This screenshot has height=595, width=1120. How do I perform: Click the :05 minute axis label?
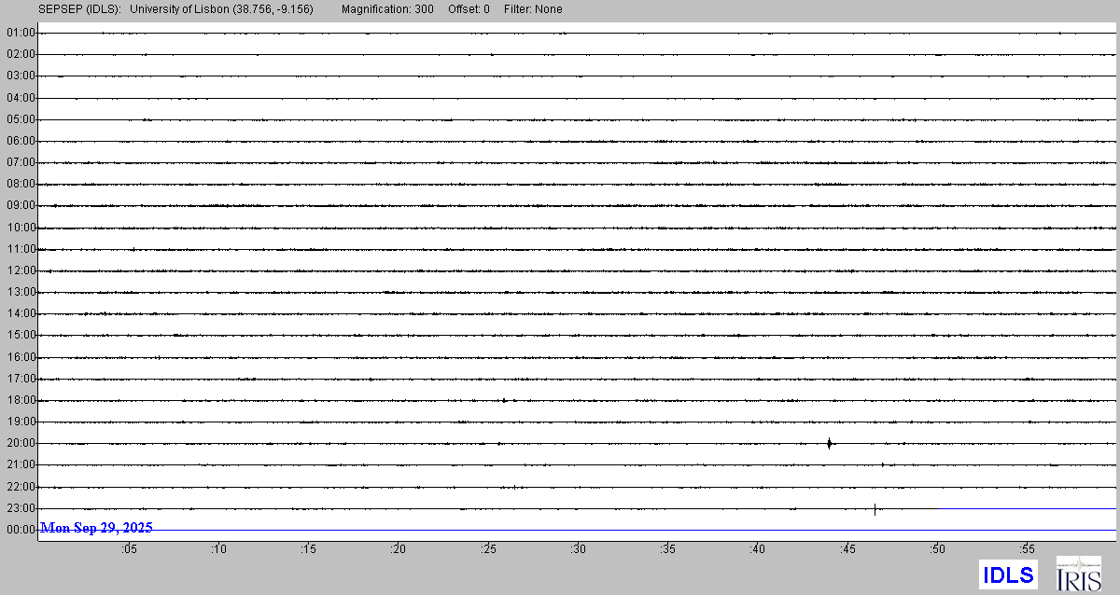point(129,550)
